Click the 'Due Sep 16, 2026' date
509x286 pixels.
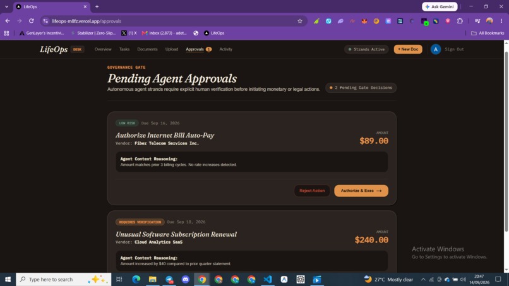[160, 123]
